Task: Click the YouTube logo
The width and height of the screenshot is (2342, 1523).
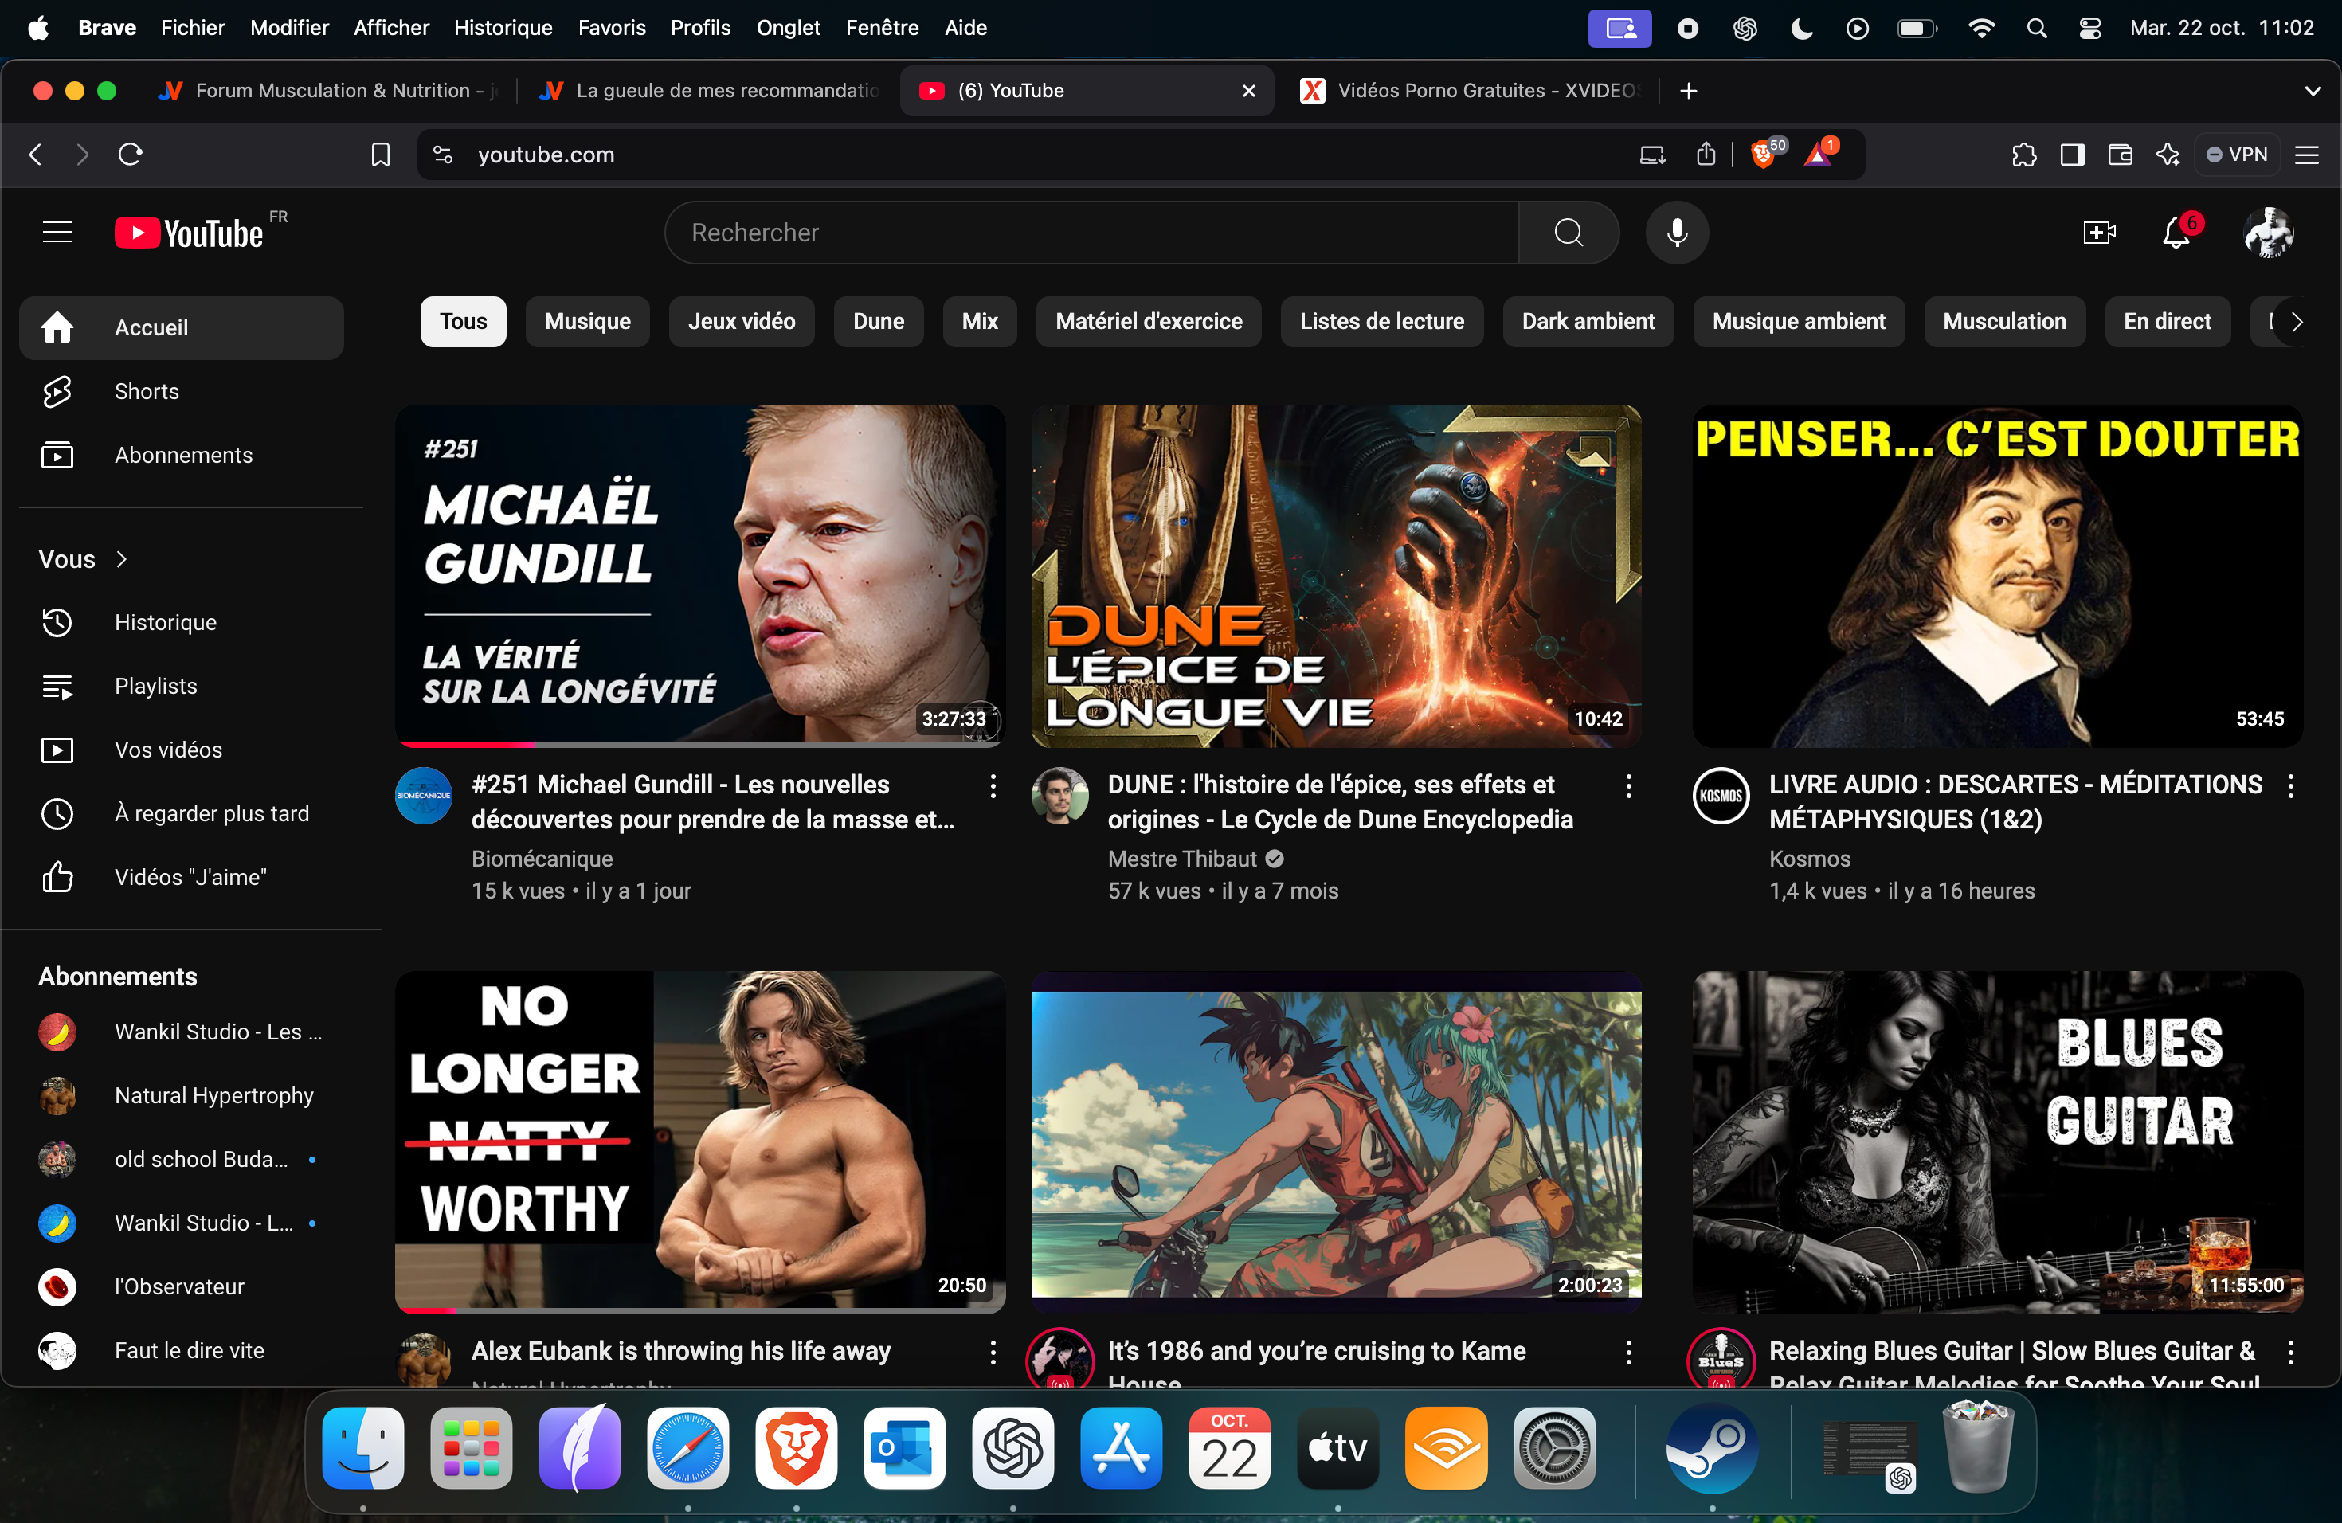Action: click(189, 233)
